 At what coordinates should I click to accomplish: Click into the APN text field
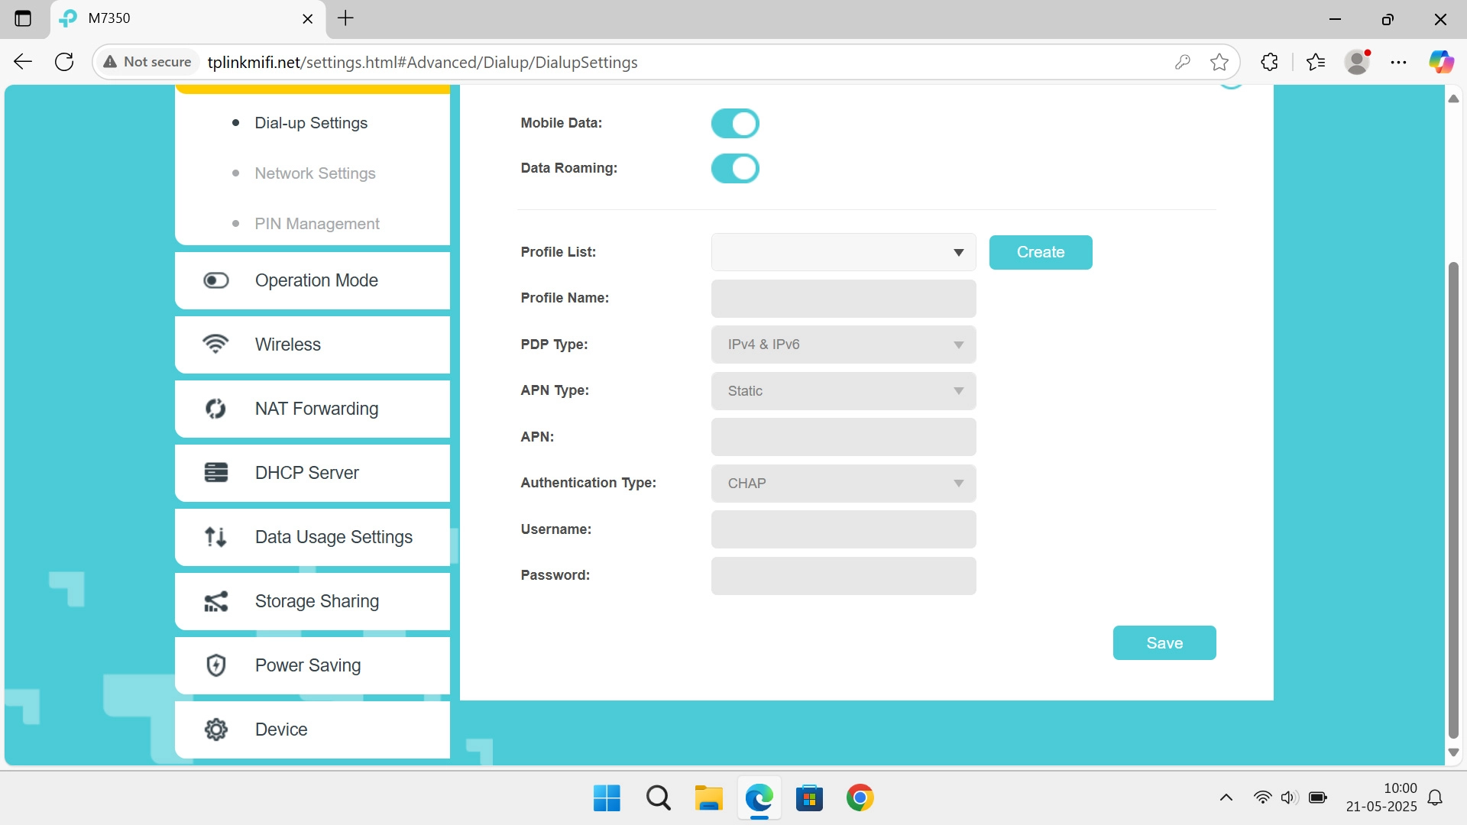point(844,437)
